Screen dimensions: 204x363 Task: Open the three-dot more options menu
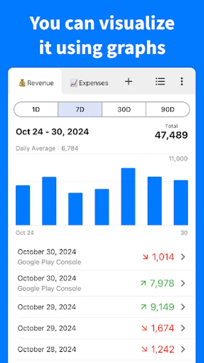[182, 81]
